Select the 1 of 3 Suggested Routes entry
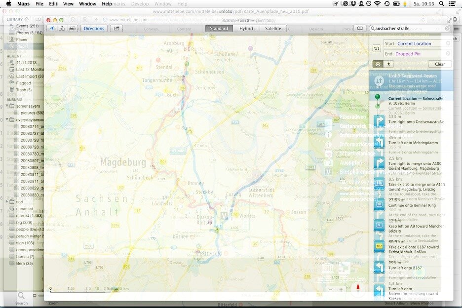The height and width of the screenshot is (308, 462). pos(411,81)
